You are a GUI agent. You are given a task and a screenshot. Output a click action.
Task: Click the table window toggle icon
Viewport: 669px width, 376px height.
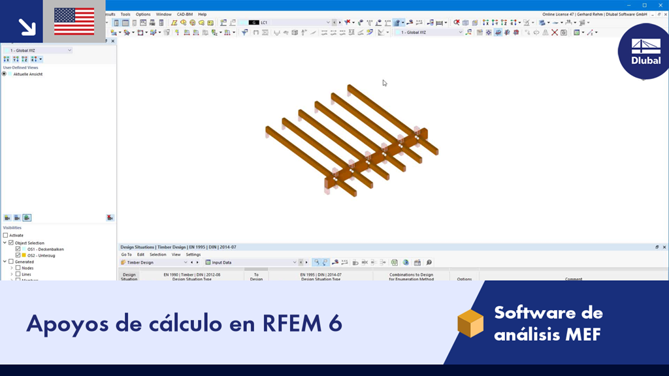(125, 23)
